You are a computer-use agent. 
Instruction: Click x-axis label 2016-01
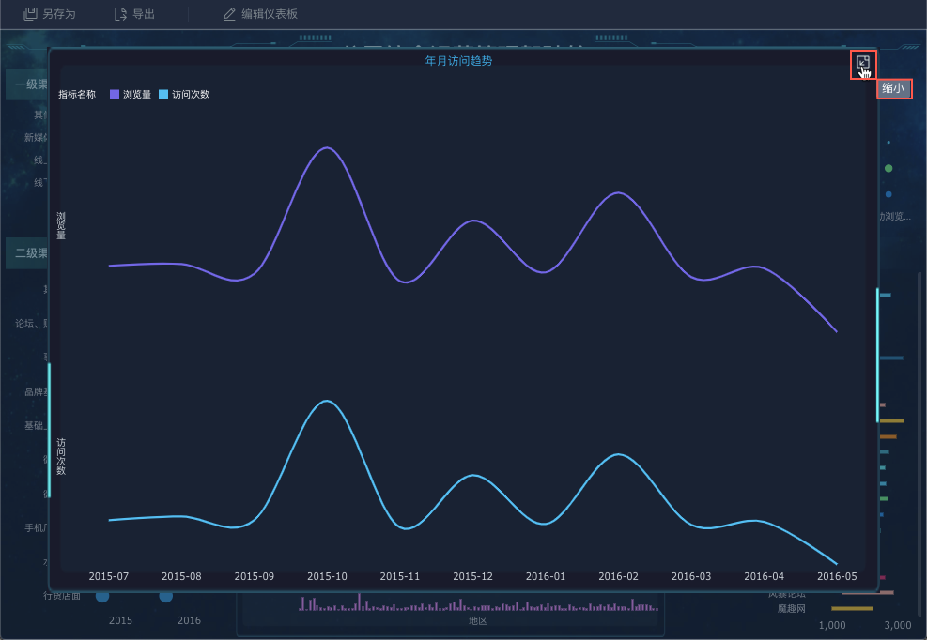click(546, 576)
